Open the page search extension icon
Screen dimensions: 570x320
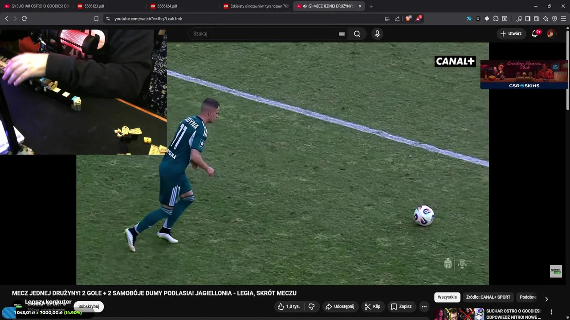505,19
